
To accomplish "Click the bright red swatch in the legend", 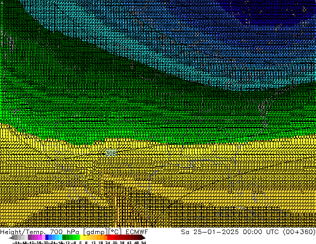I will 109,237.
